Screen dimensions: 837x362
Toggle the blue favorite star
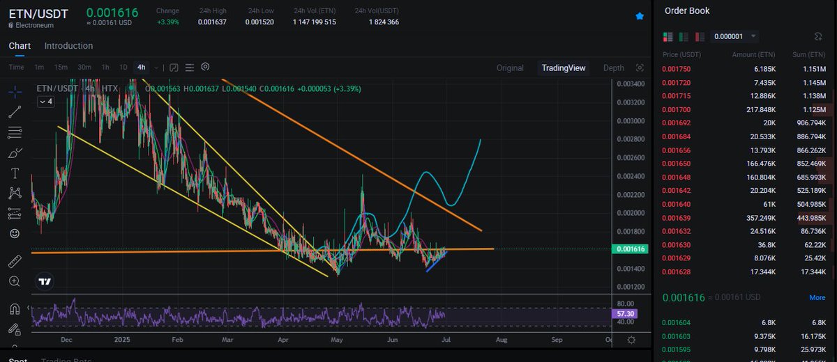(640, 15)
